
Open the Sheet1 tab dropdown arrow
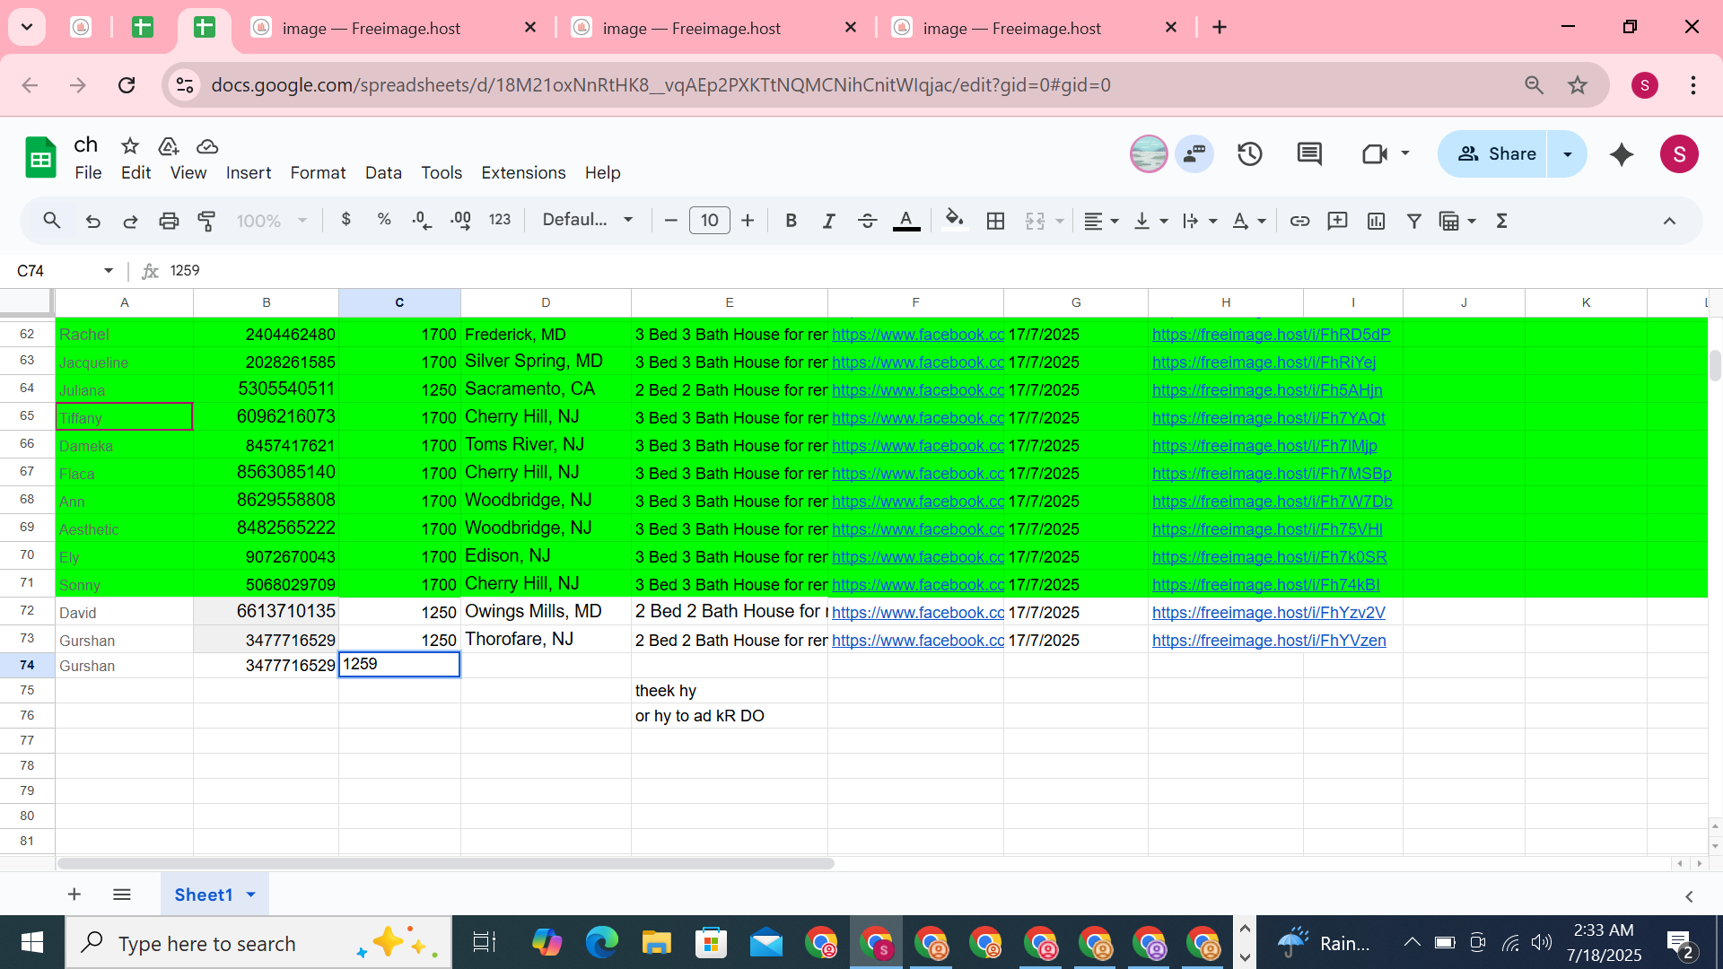coord(251,895)
